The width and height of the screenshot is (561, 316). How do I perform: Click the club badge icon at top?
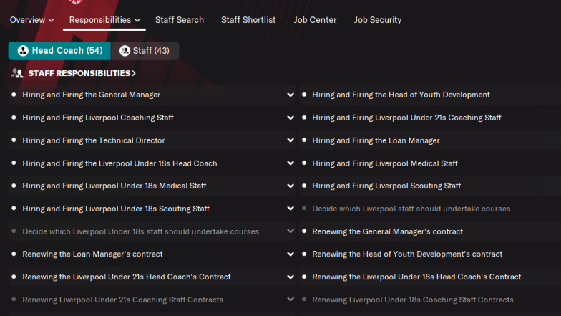click(76, 1)
